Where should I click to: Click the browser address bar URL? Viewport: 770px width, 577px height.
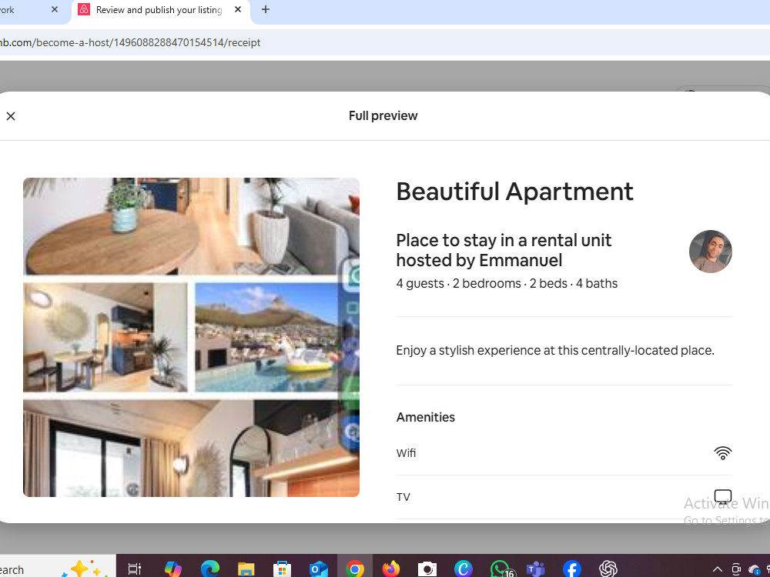pos(130,42)
